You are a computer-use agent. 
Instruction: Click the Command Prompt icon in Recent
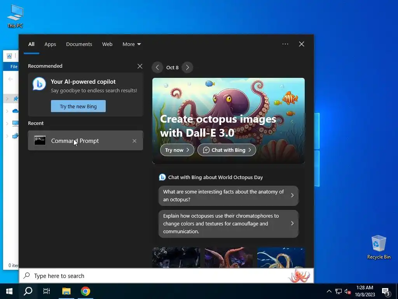40,141
